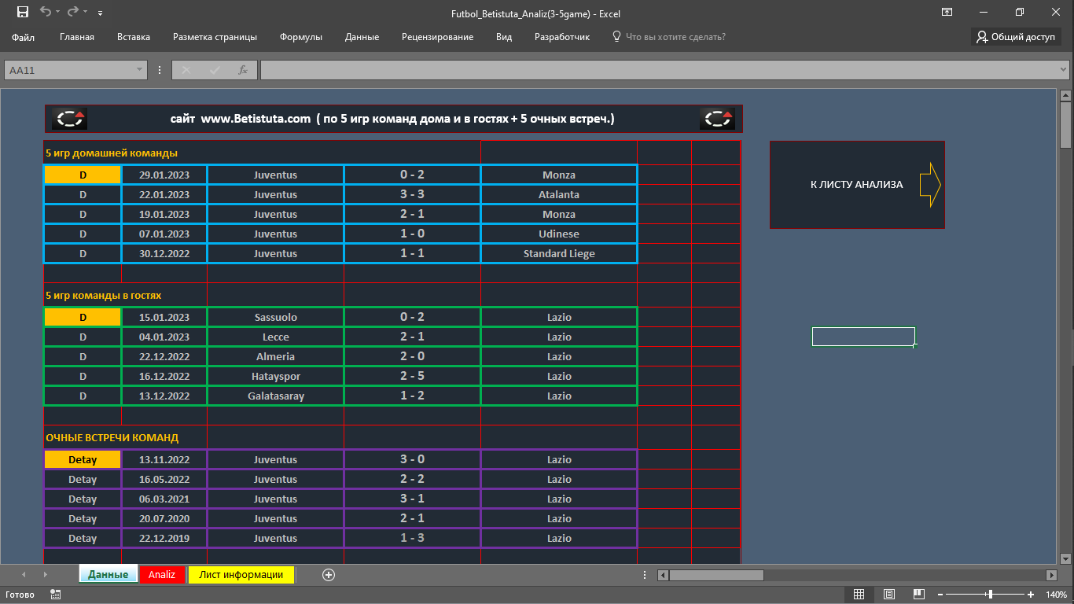Screen dimensions: 1074x604
Task: Undo the last action
Action: click(x=45, y=12)
